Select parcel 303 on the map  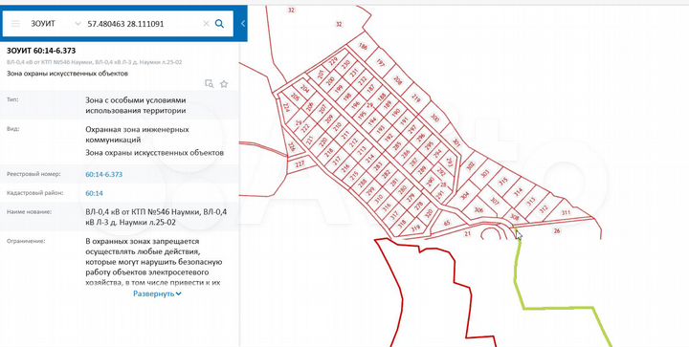(x=484, y=174)
